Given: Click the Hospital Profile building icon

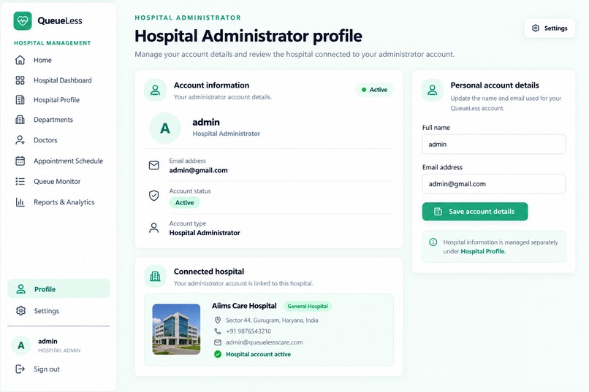Looking at the screenshot, I should click(20, 100).
